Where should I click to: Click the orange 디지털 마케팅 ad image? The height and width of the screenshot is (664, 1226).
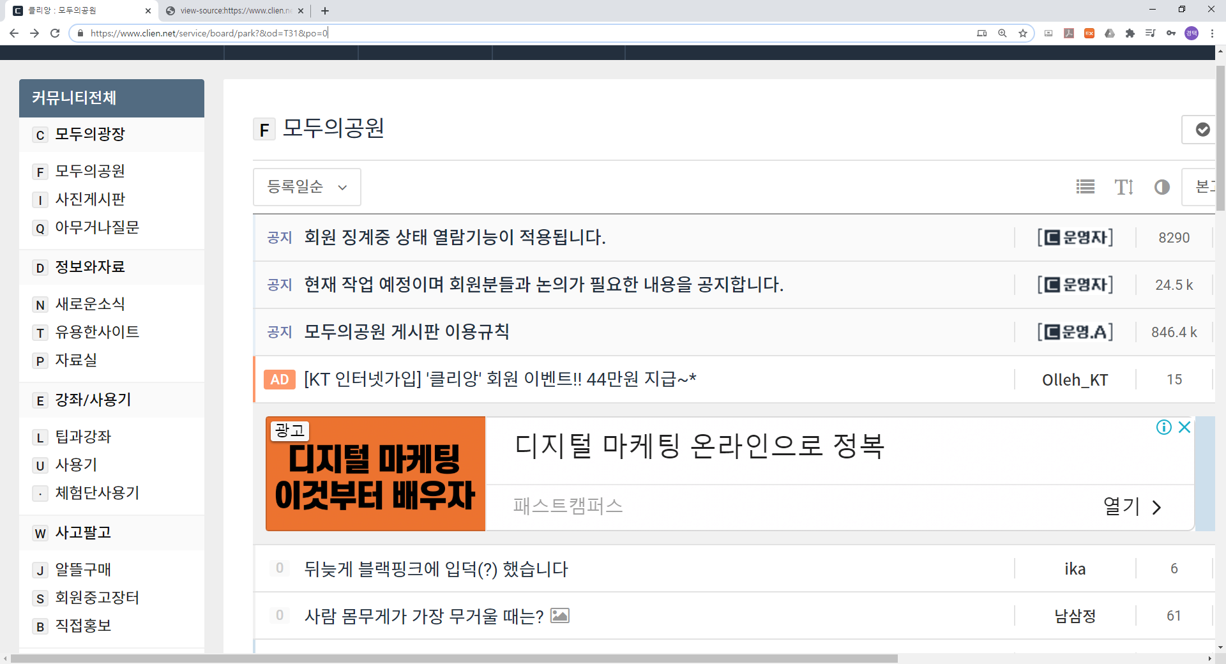[x=375, y=474]
